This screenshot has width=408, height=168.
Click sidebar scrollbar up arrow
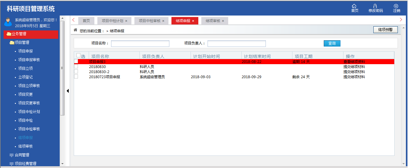pos(62,19)
